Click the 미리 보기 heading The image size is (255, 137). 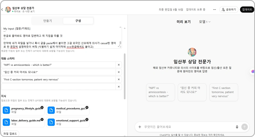tap(184, 22)
